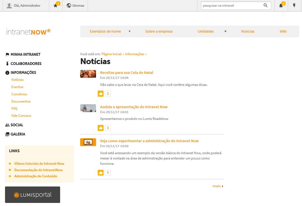The image size is (302, 206).
Task: Collapse the INFORMAÇÕES sidebar section
Action: (x=23, y=72)
